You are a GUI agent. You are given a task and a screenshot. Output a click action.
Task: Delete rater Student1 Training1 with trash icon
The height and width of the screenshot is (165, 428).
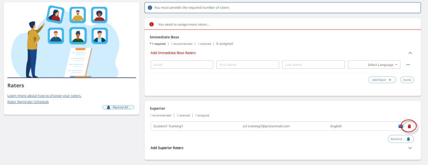[409, 126]
